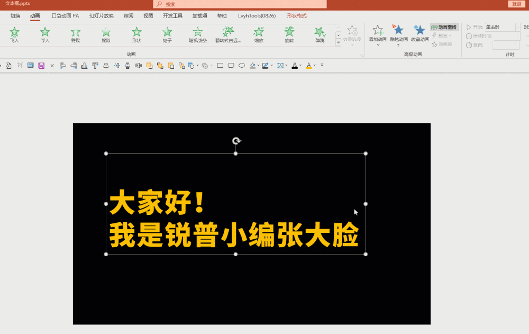
Task: Apply the 翻转式由远及近 (Grow & Turn) animation
Action: pos(228,35)
